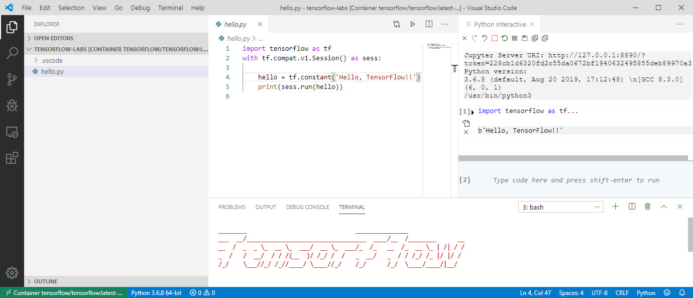
Task: Switch to the DEBUG CONSOLE tab
Action: 307,207
